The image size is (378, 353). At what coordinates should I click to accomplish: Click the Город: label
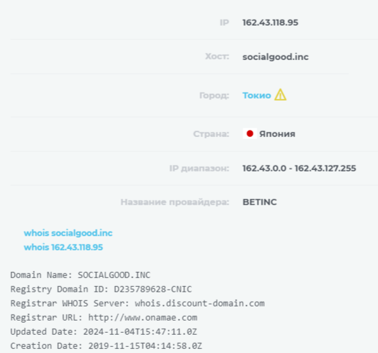(x=214, y=96)
